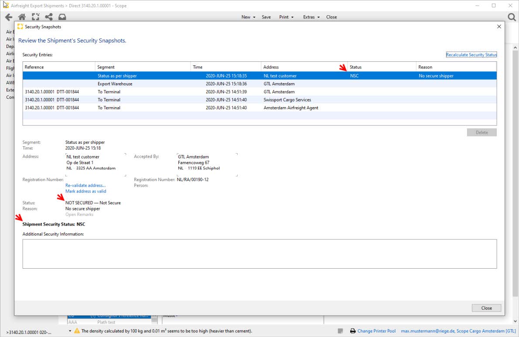Click Close in the top menu
Screen dimensions: 519x337
click(x=331, y=17)
